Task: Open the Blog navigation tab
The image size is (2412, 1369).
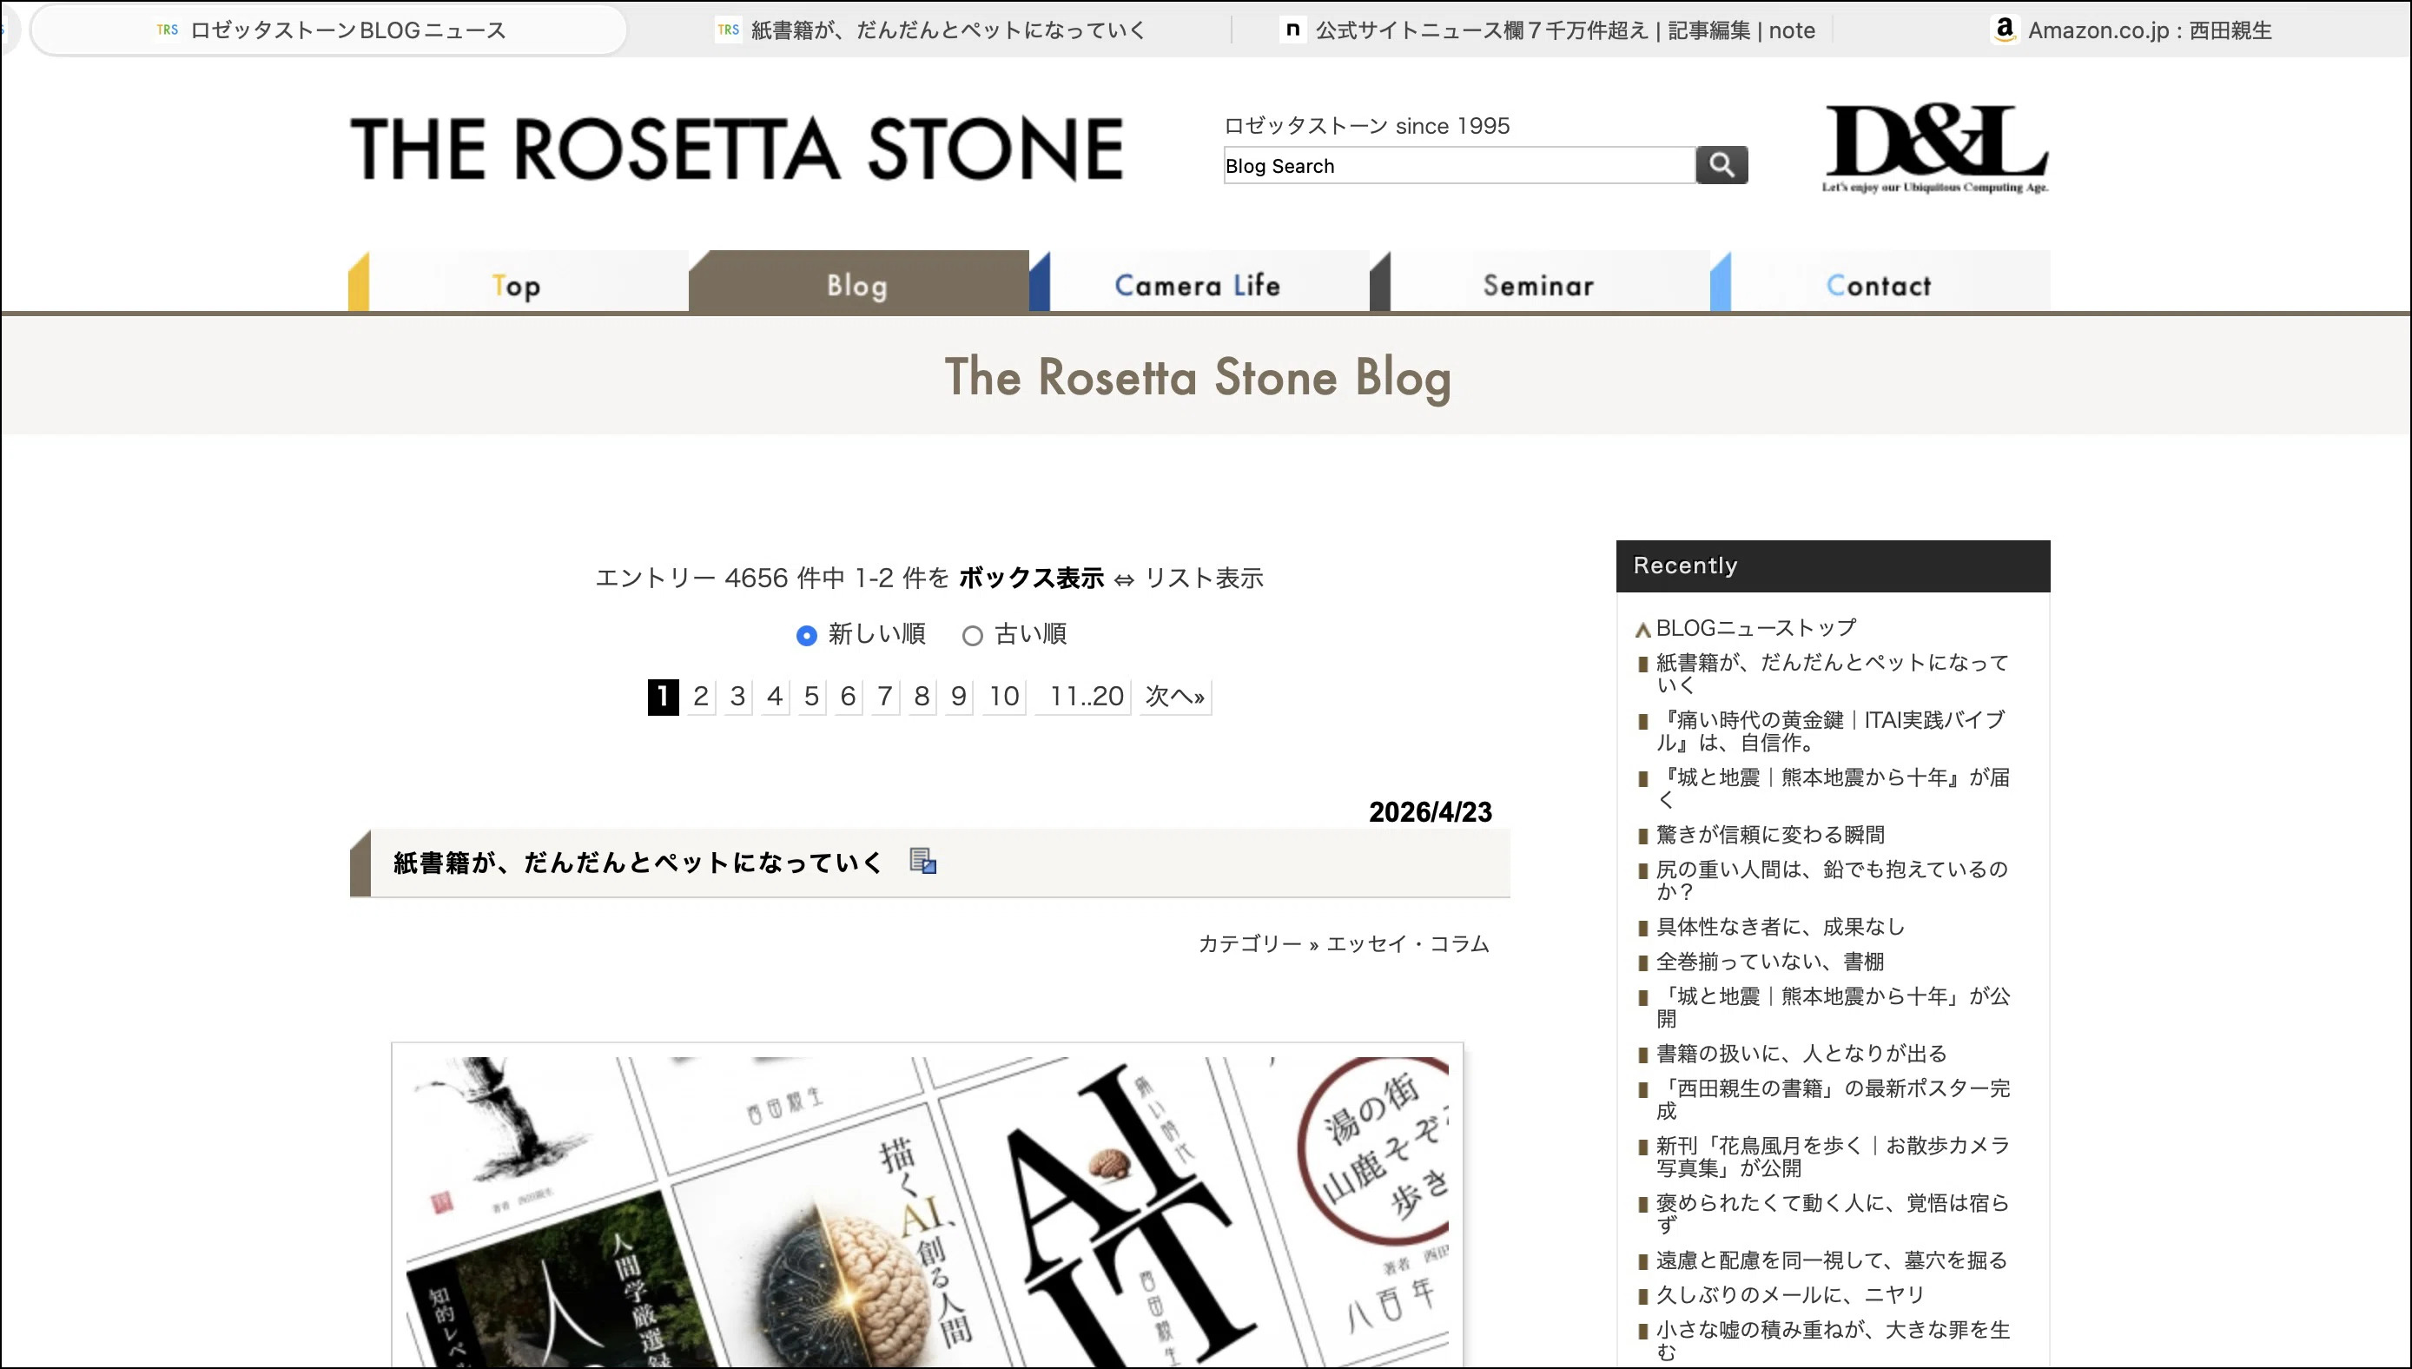Action: point(858,282)
